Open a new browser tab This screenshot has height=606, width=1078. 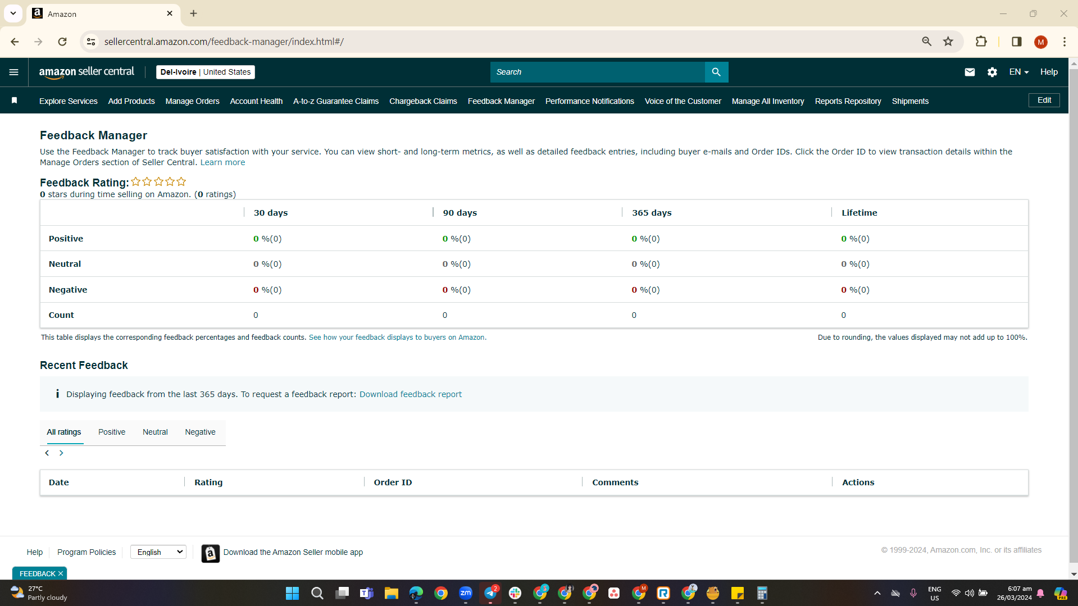[193, 13]
